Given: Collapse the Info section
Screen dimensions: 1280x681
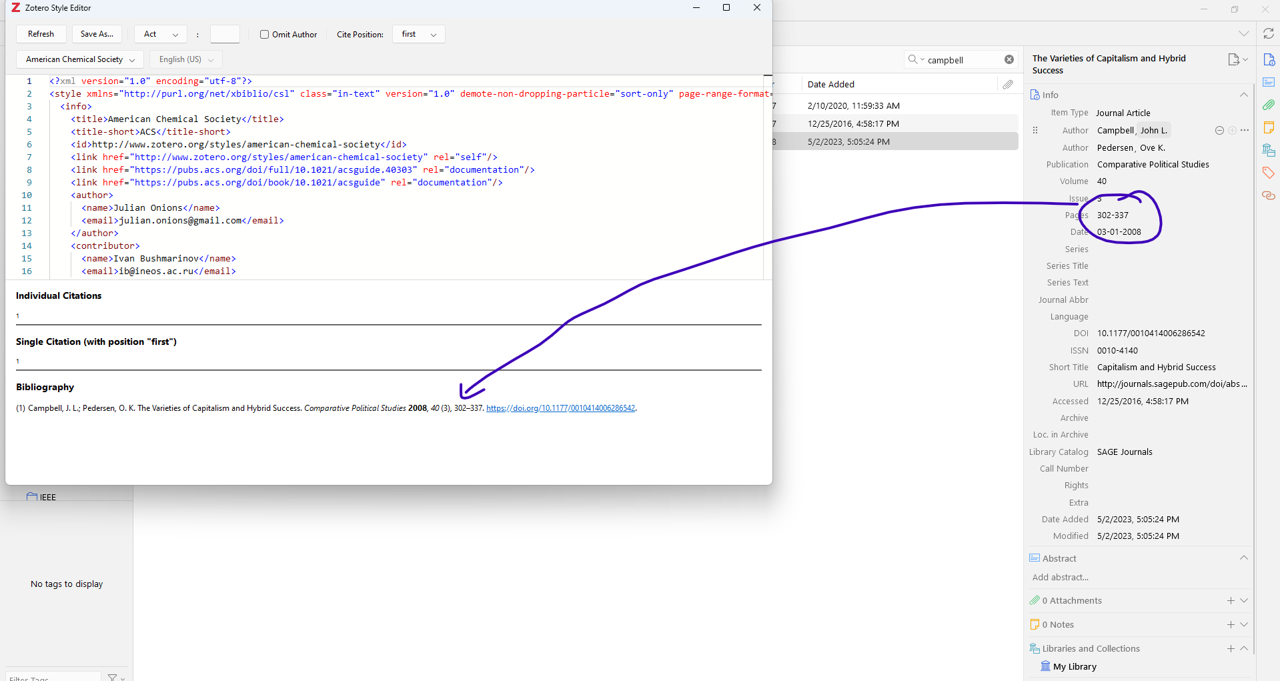Looking at the screenshot, I should pyautogui.click(x=1244, y=95).
